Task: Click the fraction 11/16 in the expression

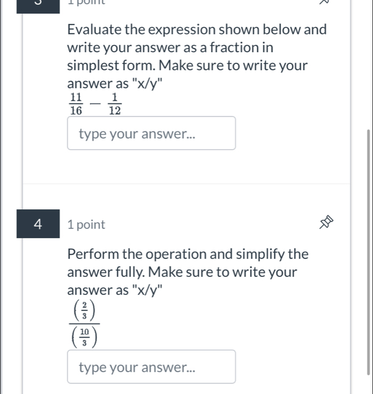Action: 75,105
